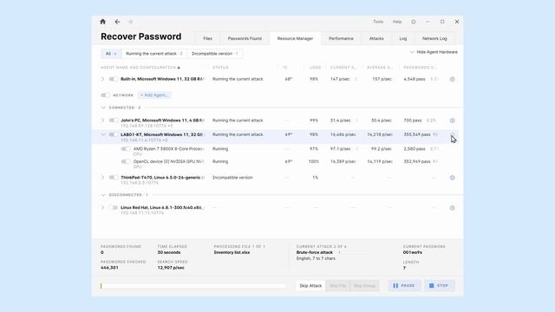Toggle John's PC agent switch
This screenshot has width=555, height=312.
coord(114,120)
